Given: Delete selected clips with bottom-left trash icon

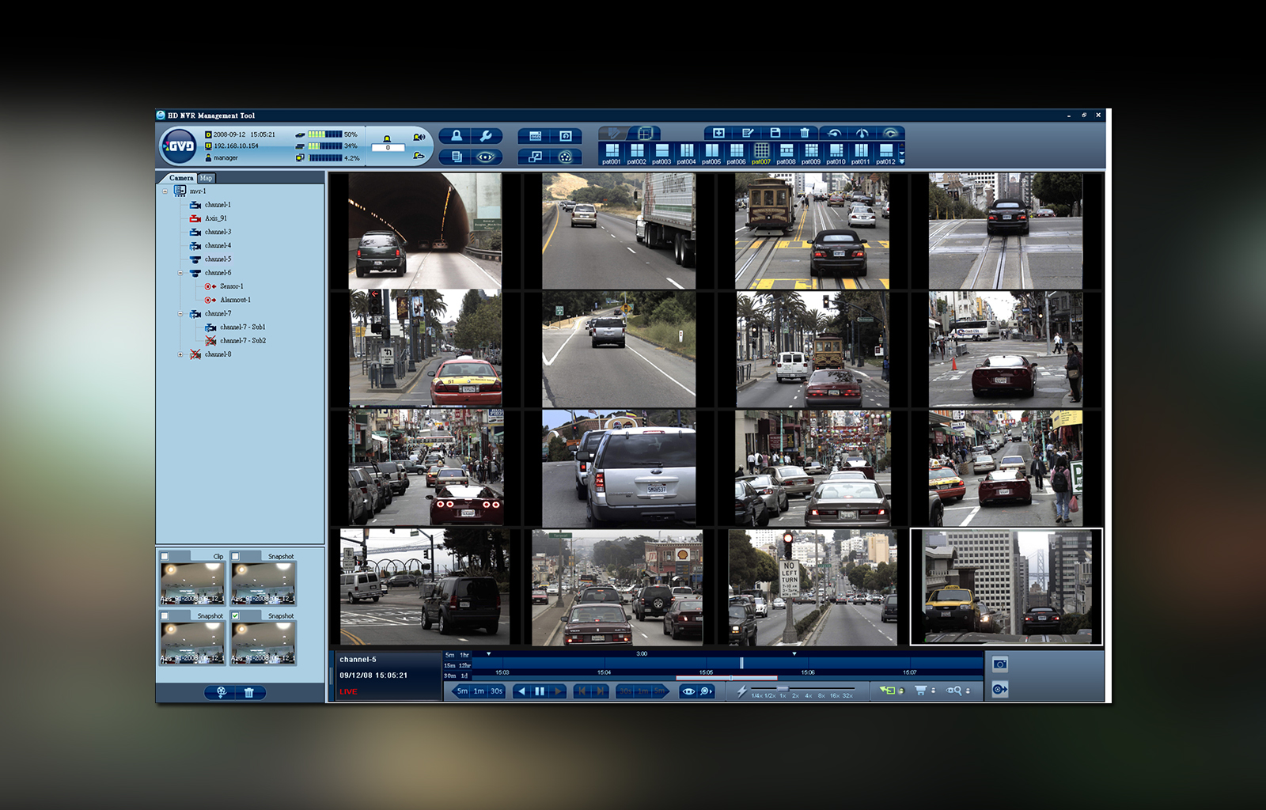Looking at the screenshot, I should coord(249,693).
